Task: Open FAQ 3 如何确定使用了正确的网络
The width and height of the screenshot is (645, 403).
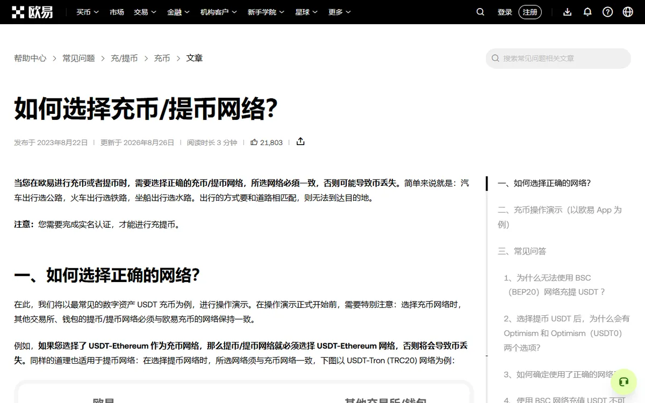Action: tap(559, 375)
